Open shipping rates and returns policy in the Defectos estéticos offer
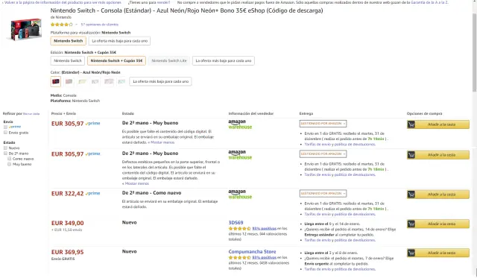Image resolution: width=477 pixels, height=278 pixels. pos(340,175)
